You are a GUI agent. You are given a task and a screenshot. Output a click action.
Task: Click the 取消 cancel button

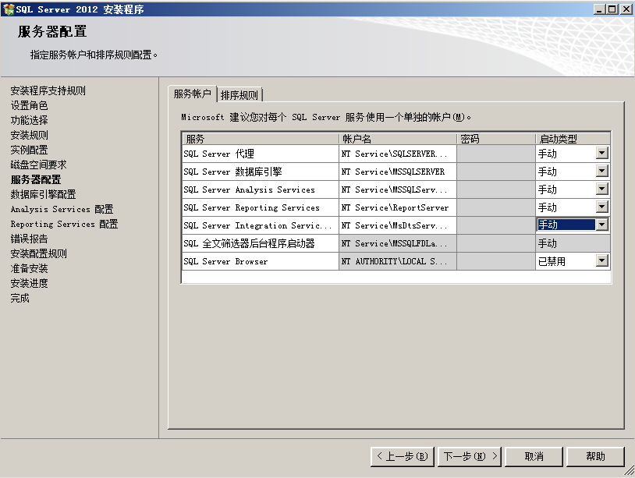click(x=534, y=456)
